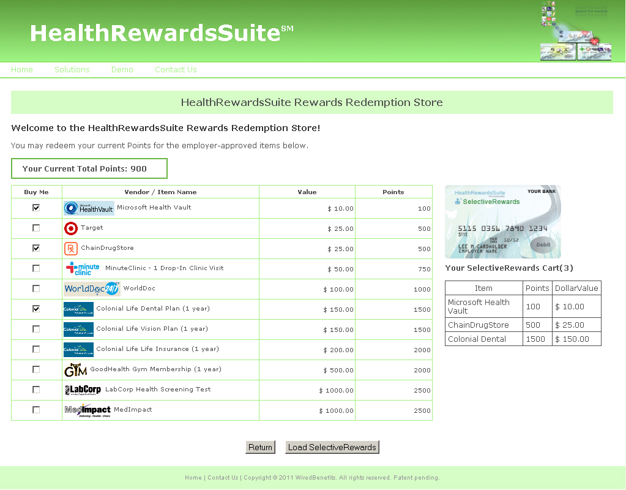Click the MedImpact logo
626x490 pixels.
pos(88,410)
